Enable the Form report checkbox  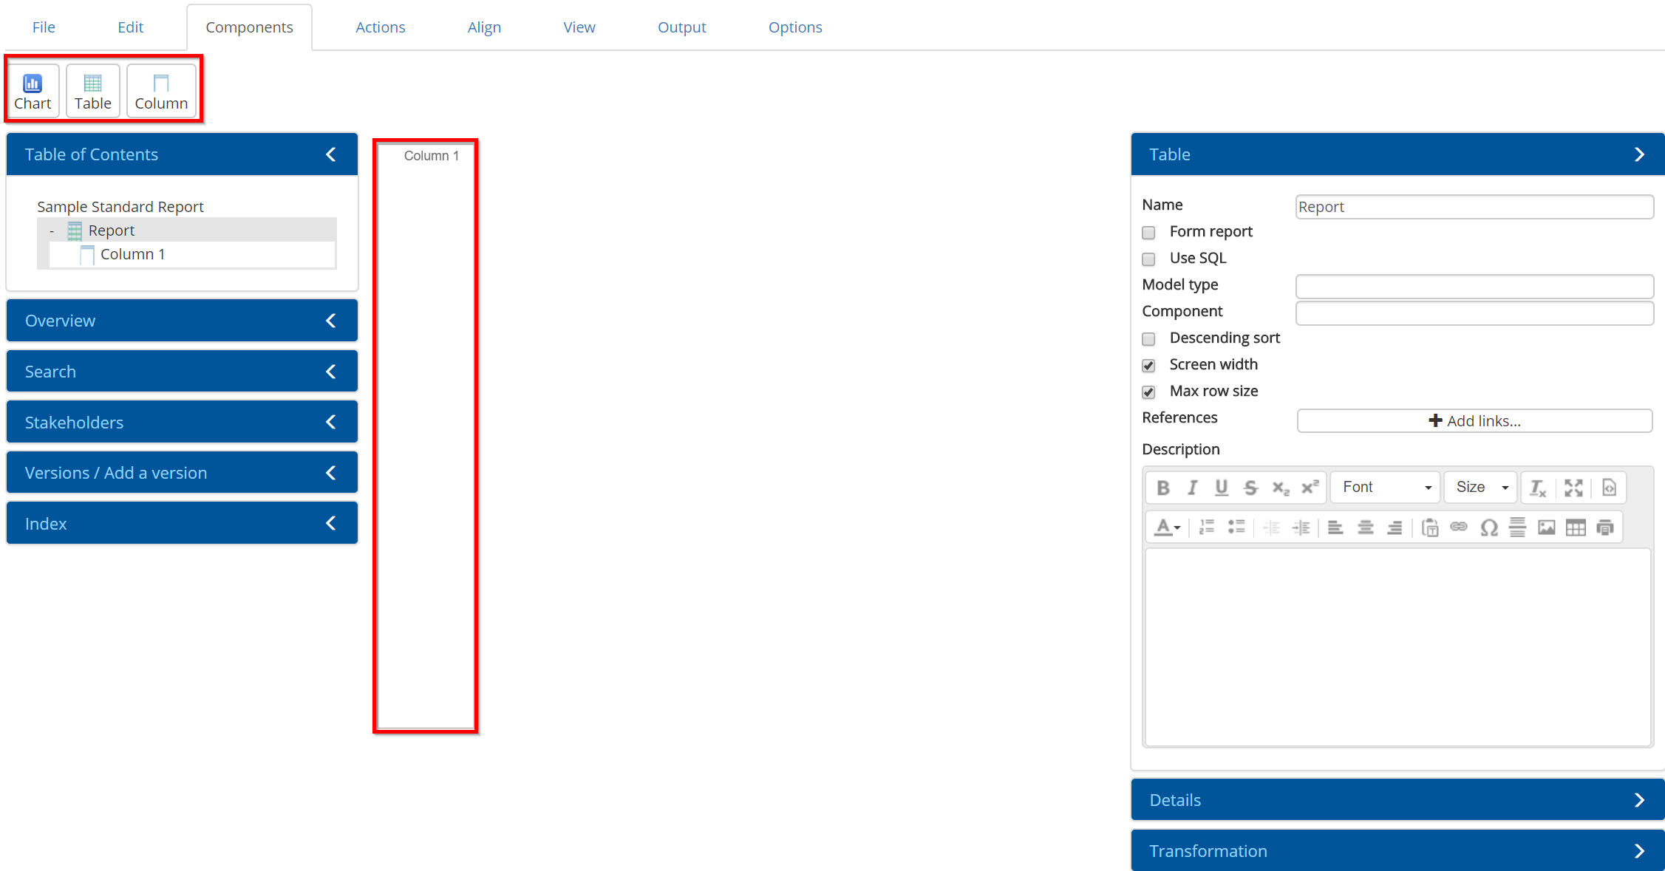1148,233
